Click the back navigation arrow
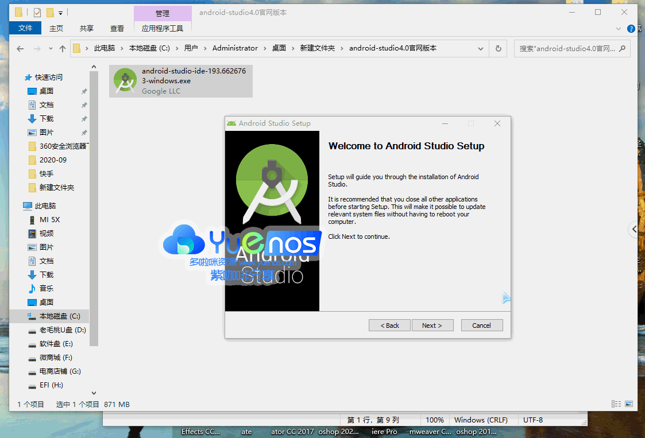The height and width of the screenshot is (438, 645). pos(20,48)
